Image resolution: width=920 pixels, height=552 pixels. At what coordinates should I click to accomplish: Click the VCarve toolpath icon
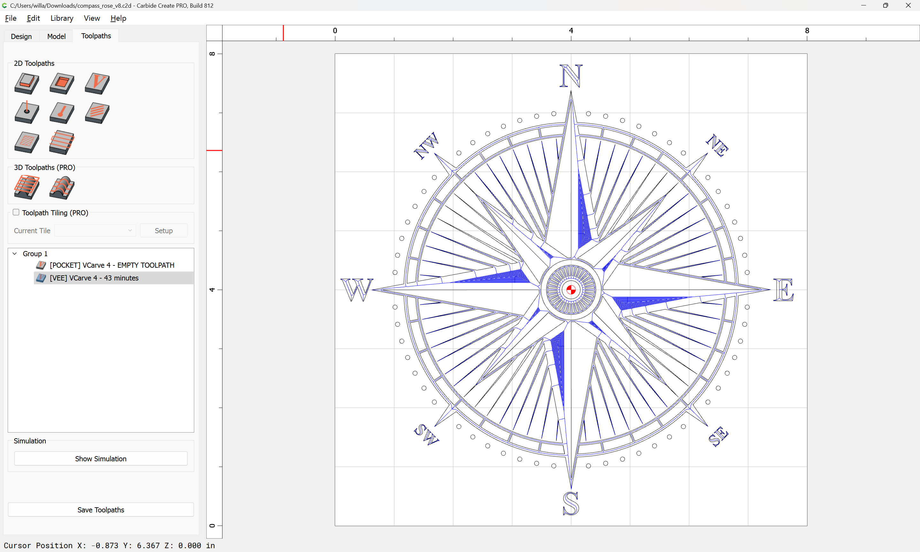tap(97, 83)
